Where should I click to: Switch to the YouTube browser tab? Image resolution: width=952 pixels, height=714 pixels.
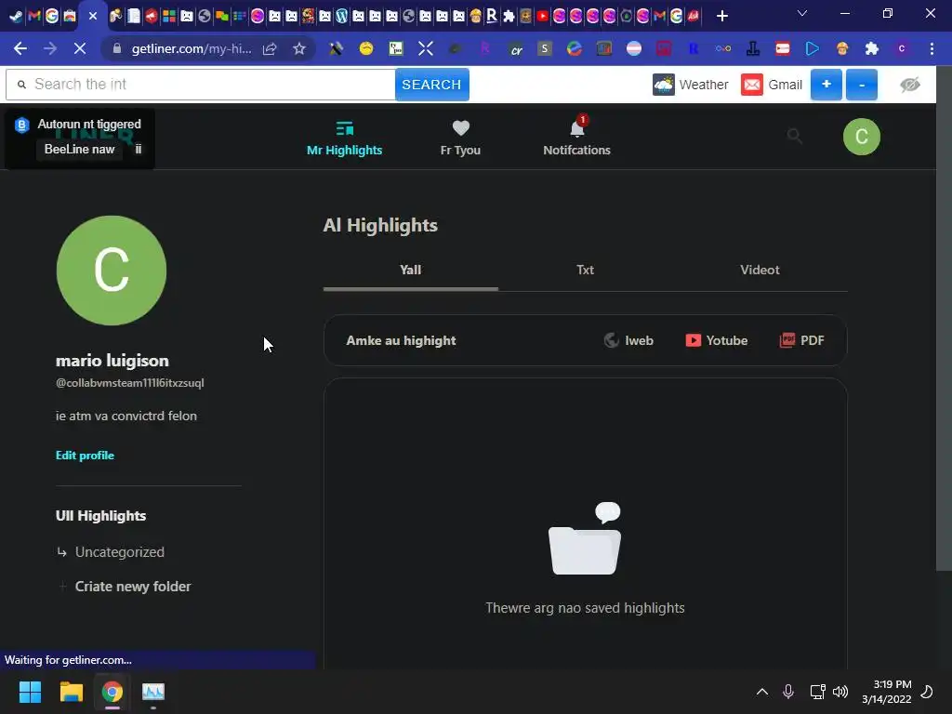(542, 16)
